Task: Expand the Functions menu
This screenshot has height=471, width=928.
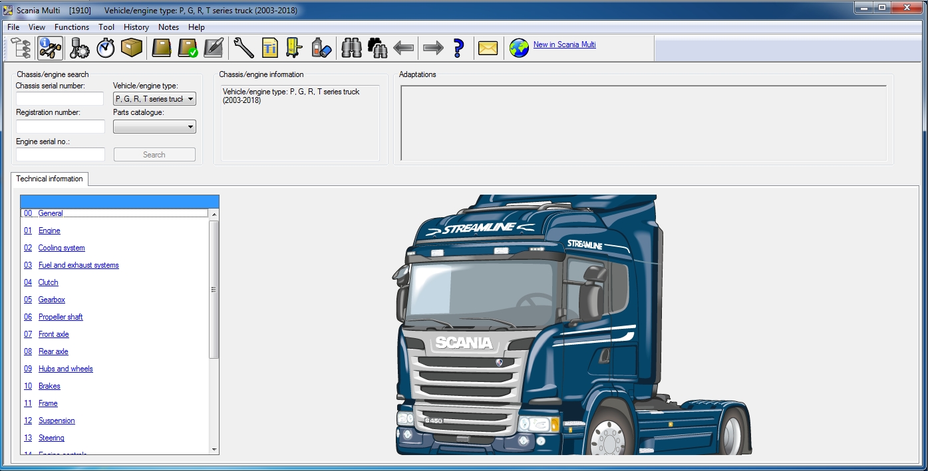Action: [71, 27]
